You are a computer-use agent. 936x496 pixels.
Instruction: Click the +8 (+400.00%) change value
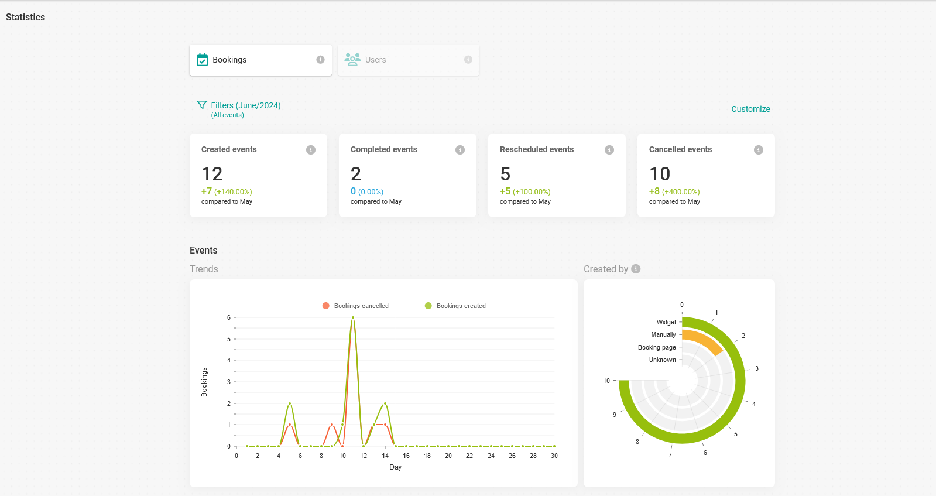pyautogui.click(x=674, y=191)
